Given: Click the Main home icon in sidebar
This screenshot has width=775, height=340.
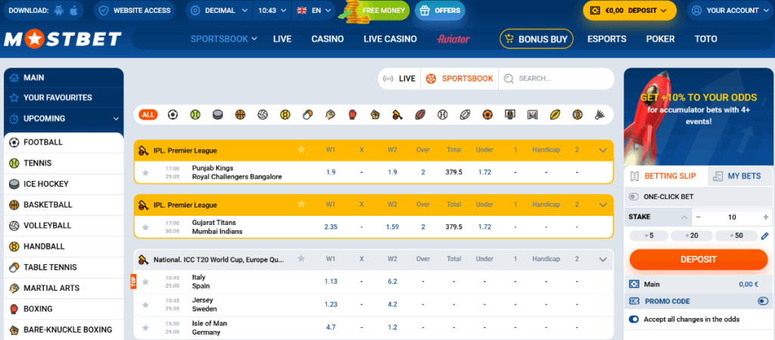Looking at the screenshot, I should point(14,77).
